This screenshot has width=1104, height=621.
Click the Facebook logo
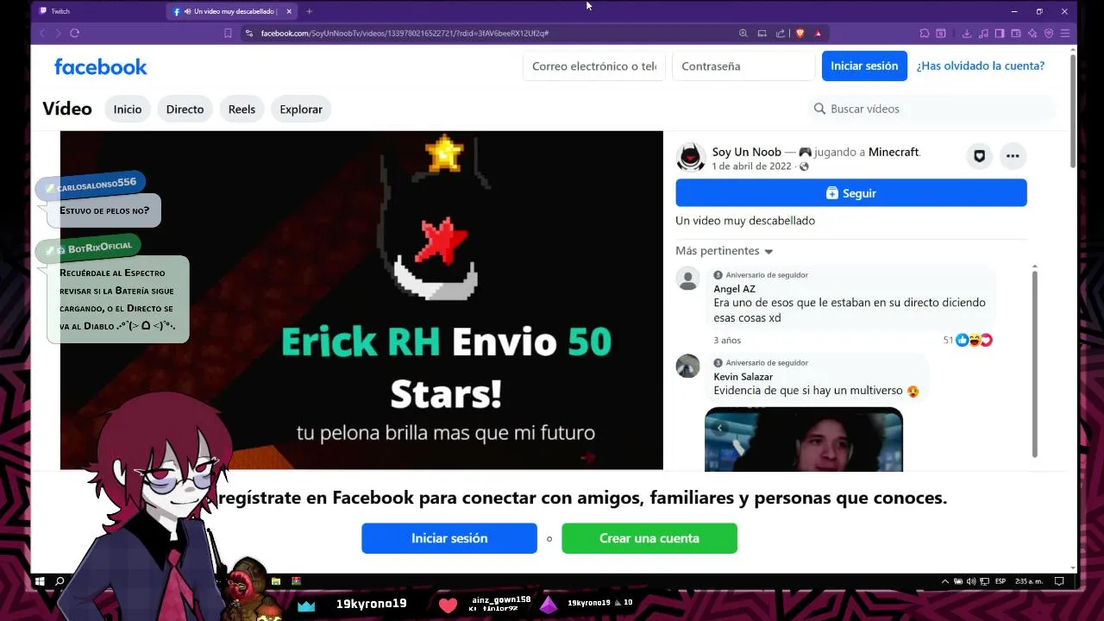pos(101,66)
